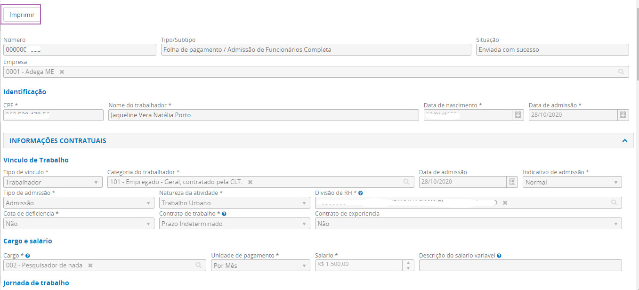This screenshot has width=639, height=290.
Task: Show help for Divisão de RH
Action: point(360,193)
